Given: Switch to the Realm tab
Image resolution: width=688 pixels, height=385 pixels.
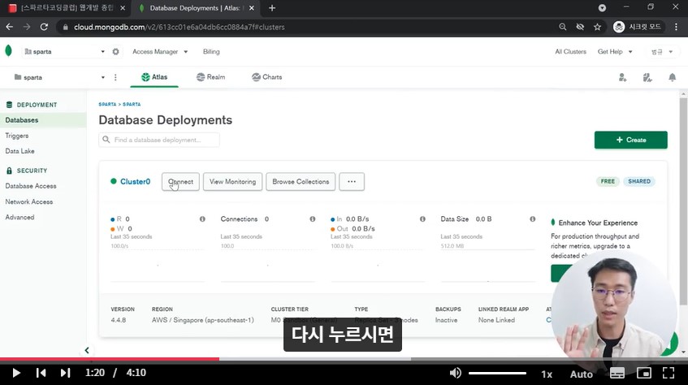Looking at the screenshot, I should coord(210,77).
